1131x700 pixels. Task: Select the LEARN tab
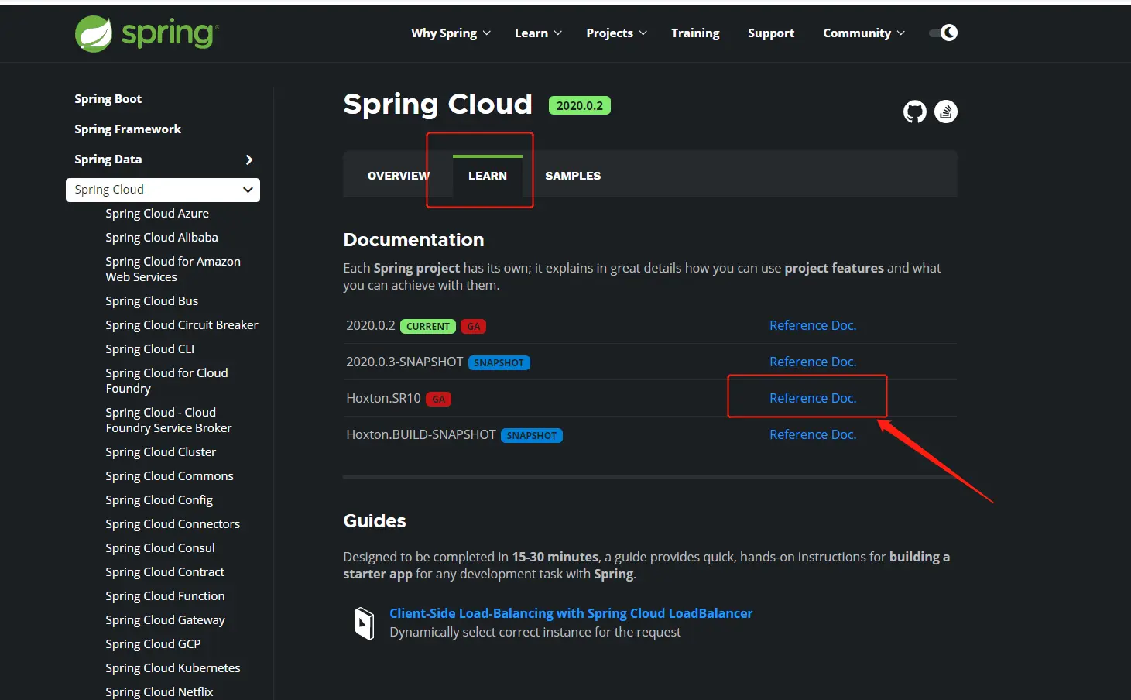coord(488,176)
